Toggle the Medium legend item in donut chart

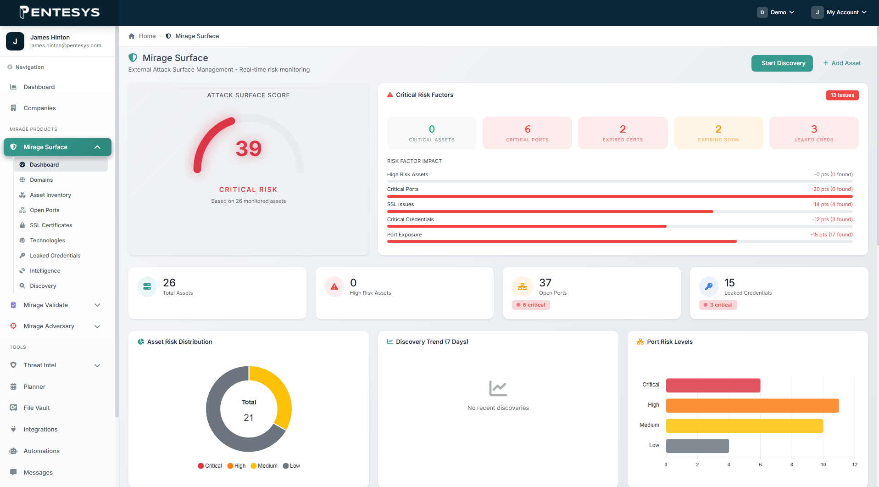click(x=264, y=466)
